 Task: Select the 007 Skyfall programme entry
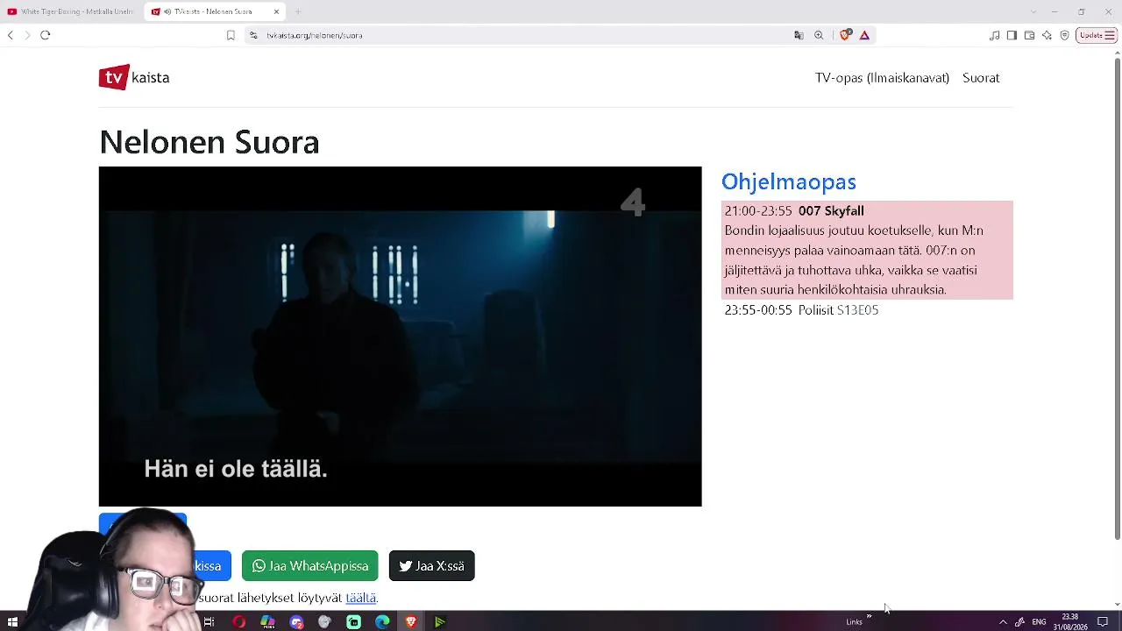click(x=867, y=250)
